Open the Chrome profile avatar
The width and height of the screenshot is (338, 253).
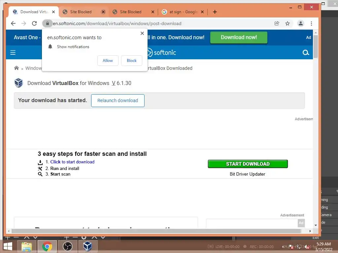coord(300,23)
